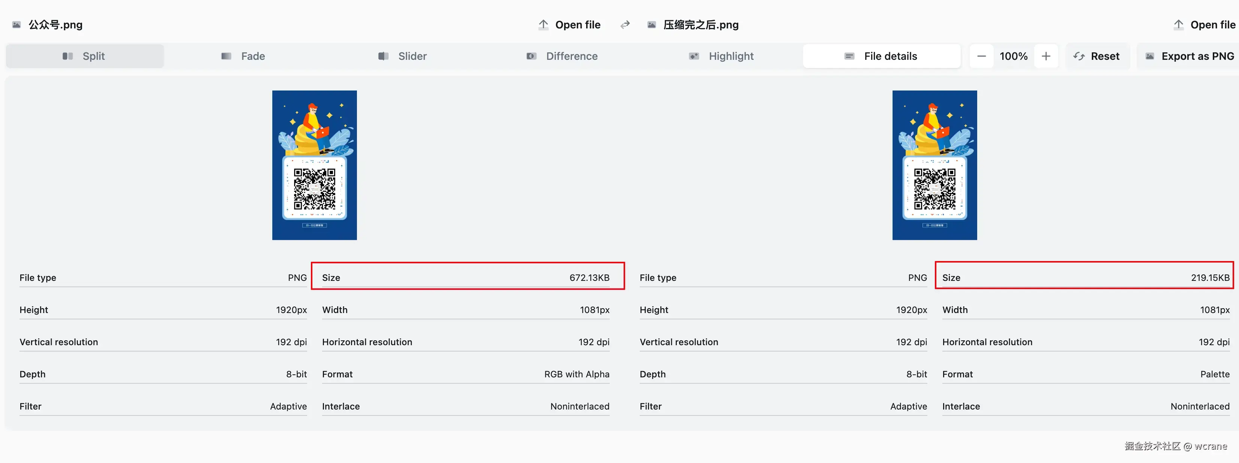
Task: Click the left original image thumbnail
Action: point(314,165)
